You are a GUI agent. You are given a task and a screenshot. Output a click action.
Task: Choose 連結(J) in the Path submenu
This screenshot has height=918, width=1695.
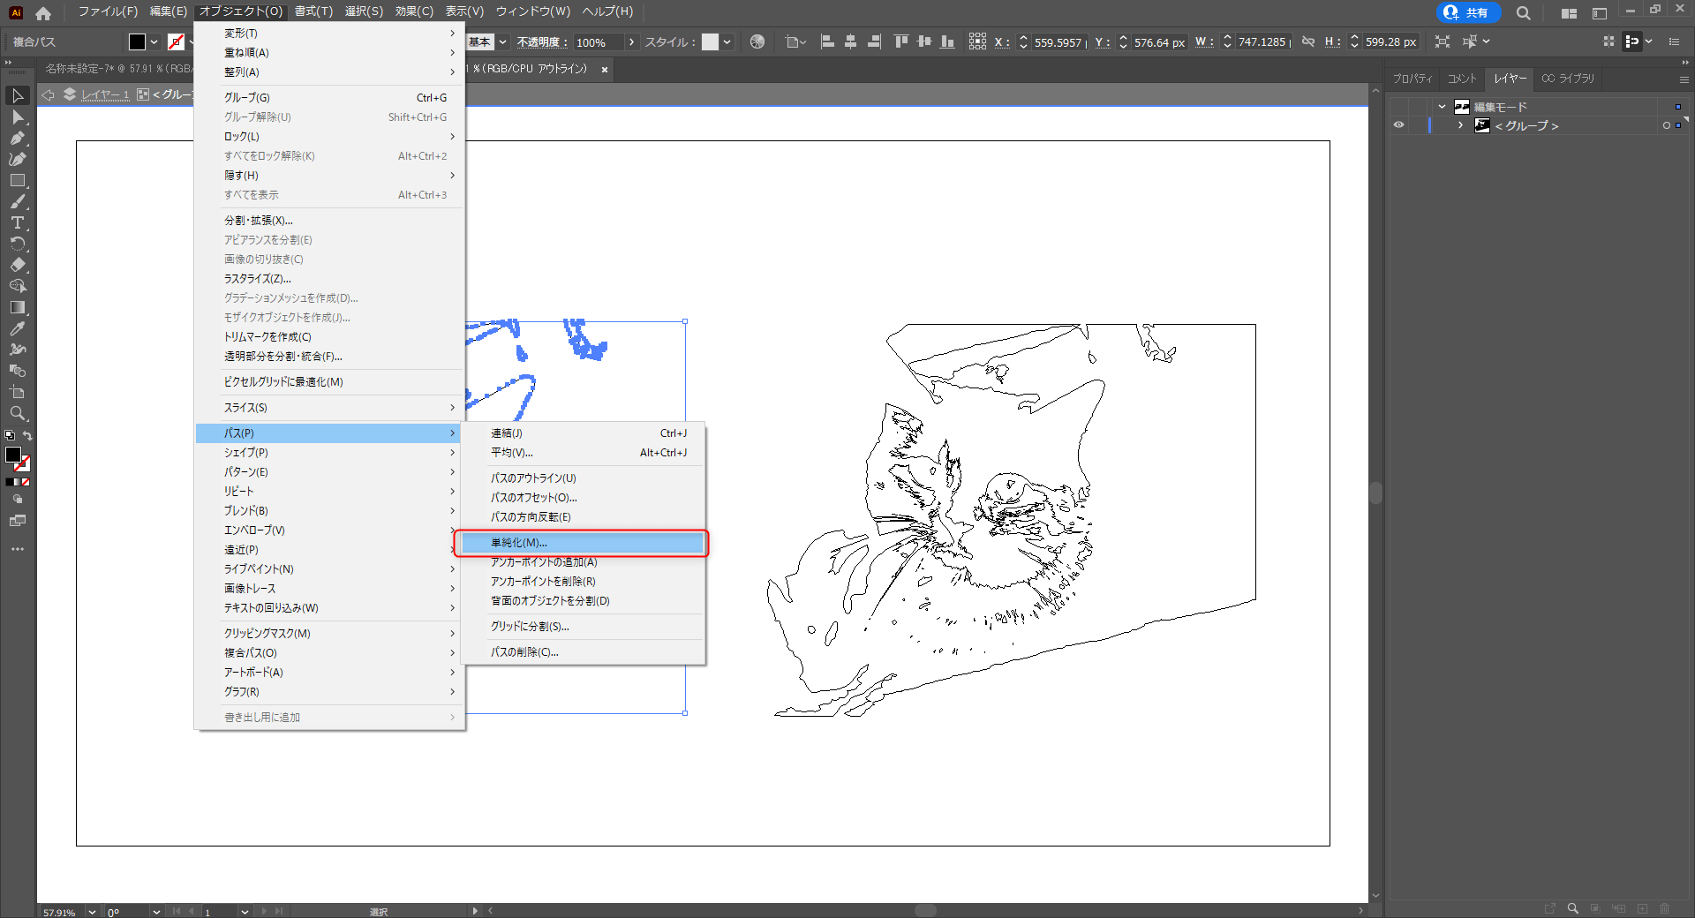(x=582, y=433)
